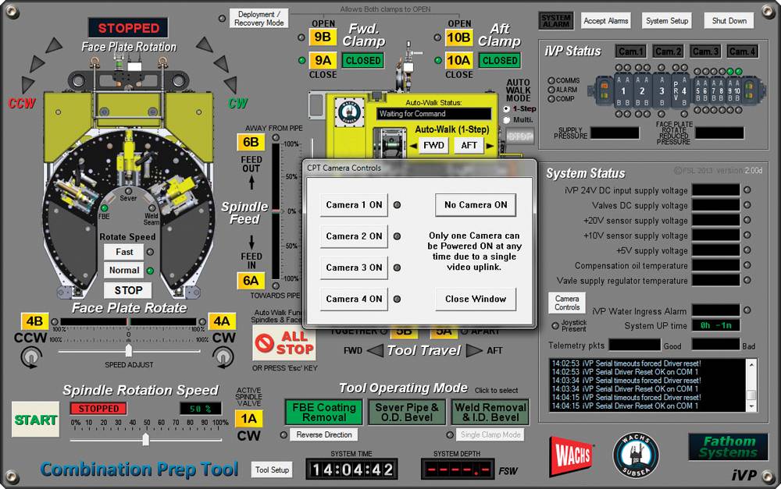781x489 pixels.
Task: Open the Tool Setup button
Action: [x=272, y=470]
